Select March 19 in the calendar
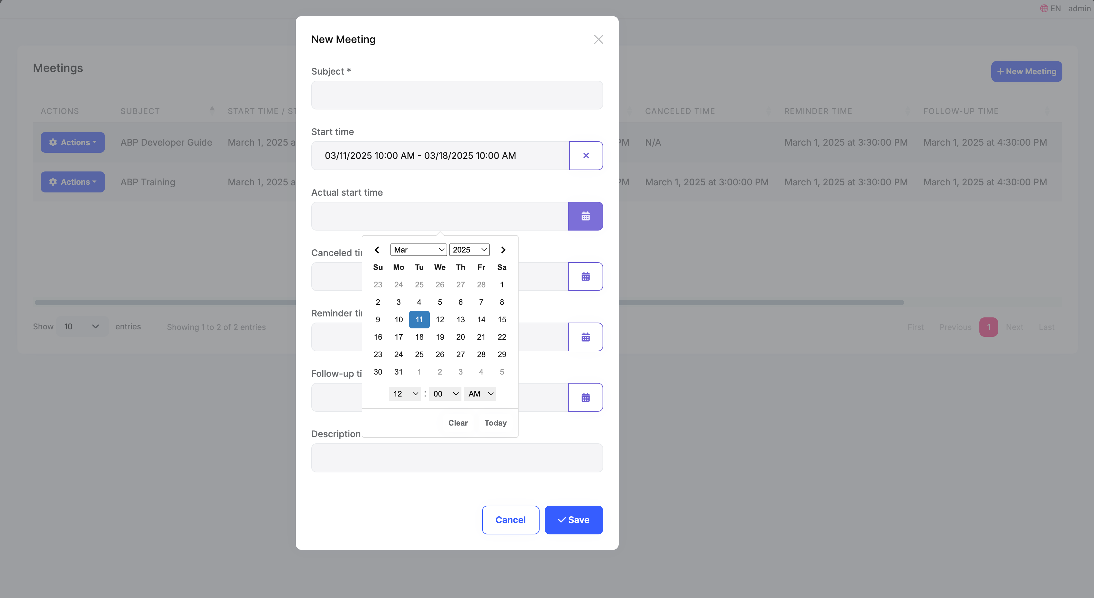Image resolution: width=1094 pixels, height=598 pixels. [439, 337]
